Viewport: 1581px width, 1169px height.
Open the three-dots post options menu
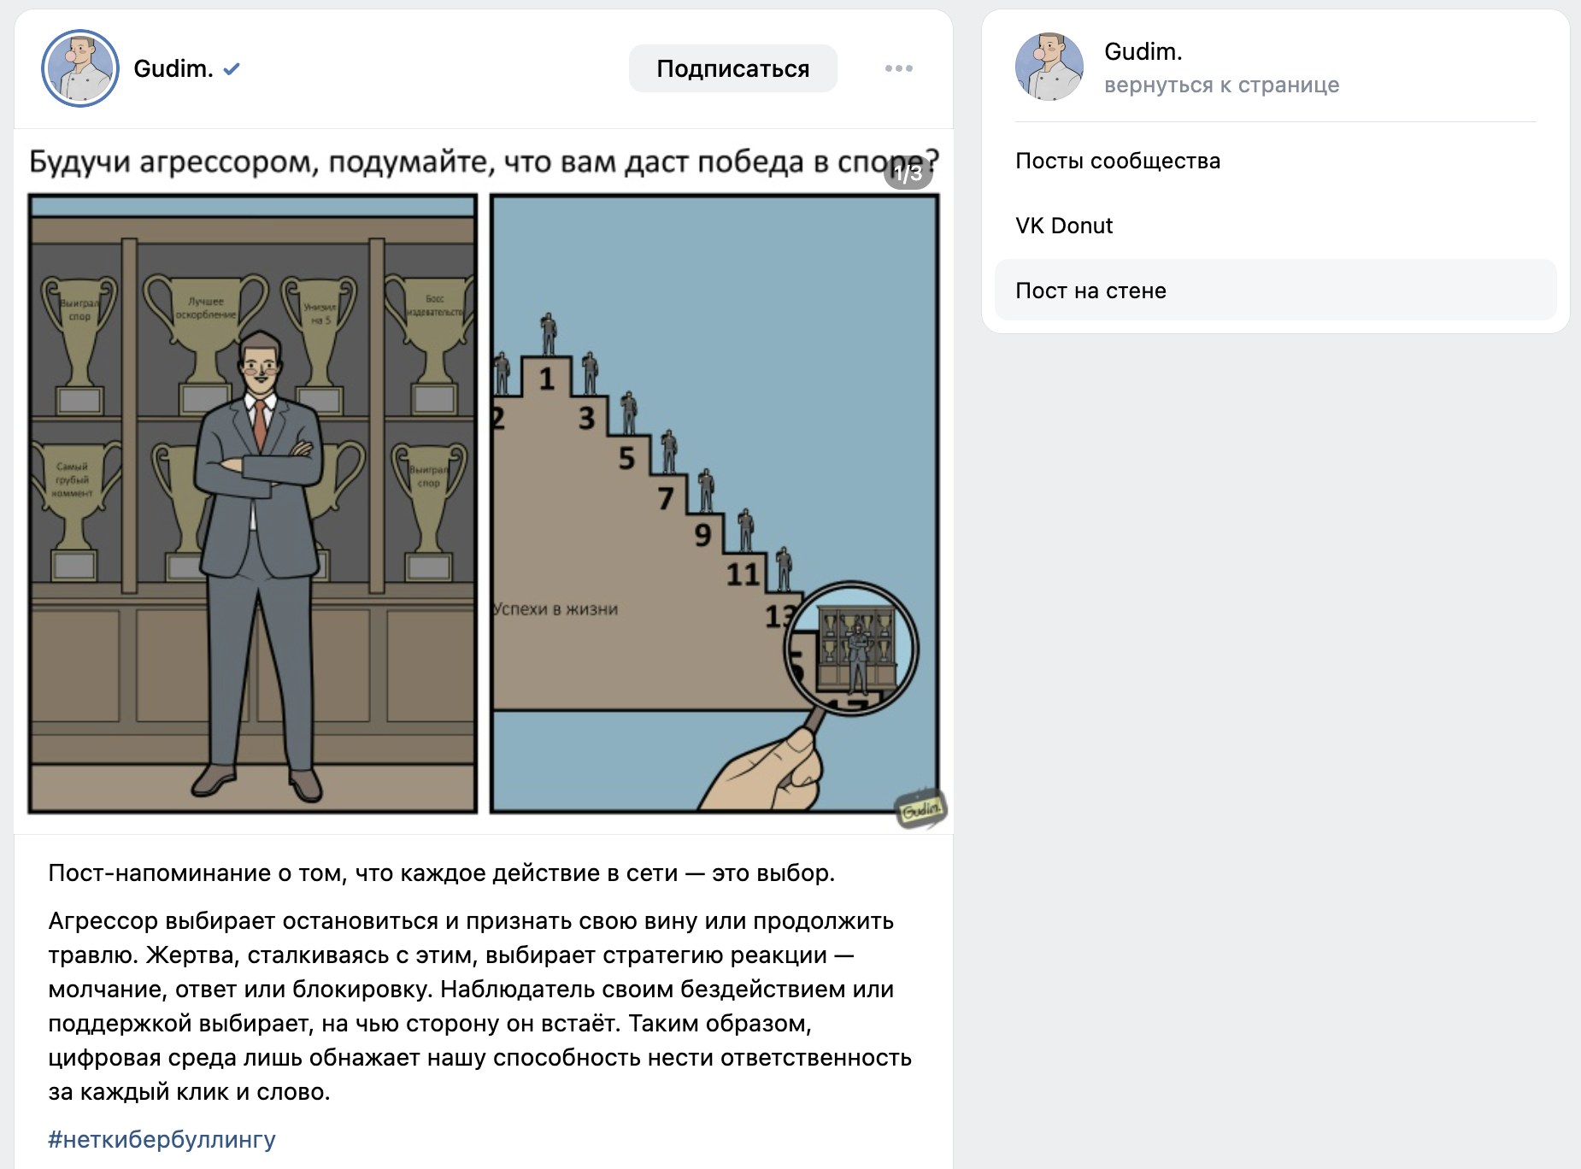click(898, 68)
